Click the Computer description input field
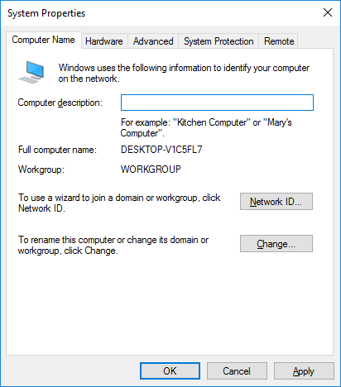The height and width of the screenshot is (387, 341). point(217,103)
